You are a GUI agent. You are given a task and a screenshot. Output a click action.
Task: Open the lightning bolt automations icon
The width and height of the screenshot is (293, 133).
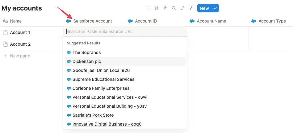(x=165, y=8)
